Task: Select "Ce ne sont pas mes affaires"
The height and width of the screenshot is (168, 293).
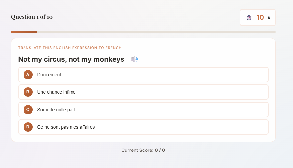Action: click(66, 127)
